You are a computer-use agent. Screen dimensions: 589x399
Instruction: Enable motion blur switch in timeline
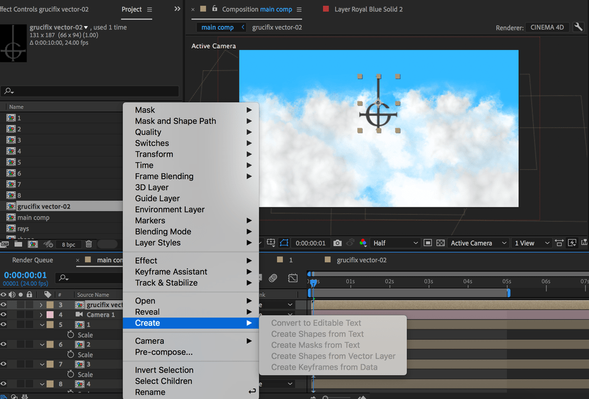pos(273,278)
